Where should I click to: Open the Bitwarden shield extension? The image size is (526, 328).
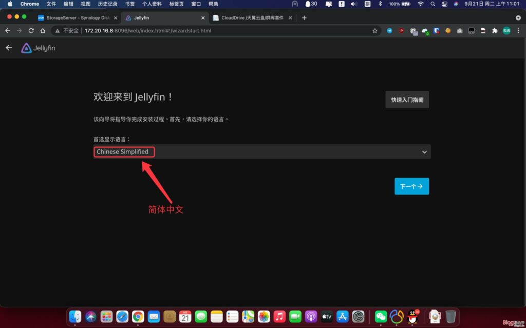436,30
